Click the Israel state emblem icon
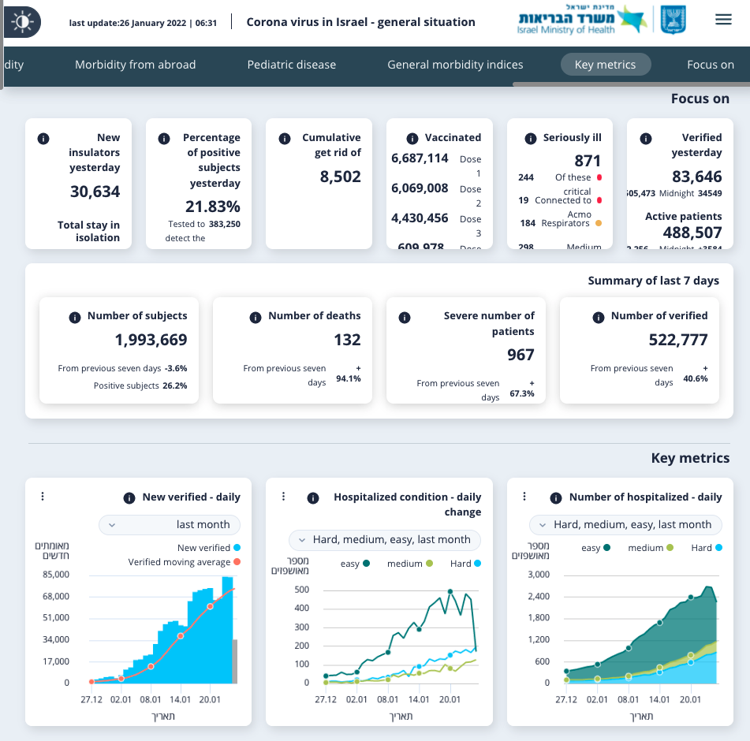Viewport: 750px width, 741px height. 673,20
